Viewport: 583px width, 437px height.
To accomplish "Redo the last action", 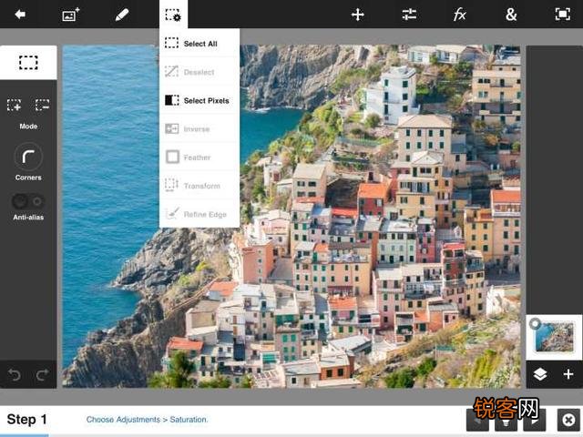I will pos(43,375).
